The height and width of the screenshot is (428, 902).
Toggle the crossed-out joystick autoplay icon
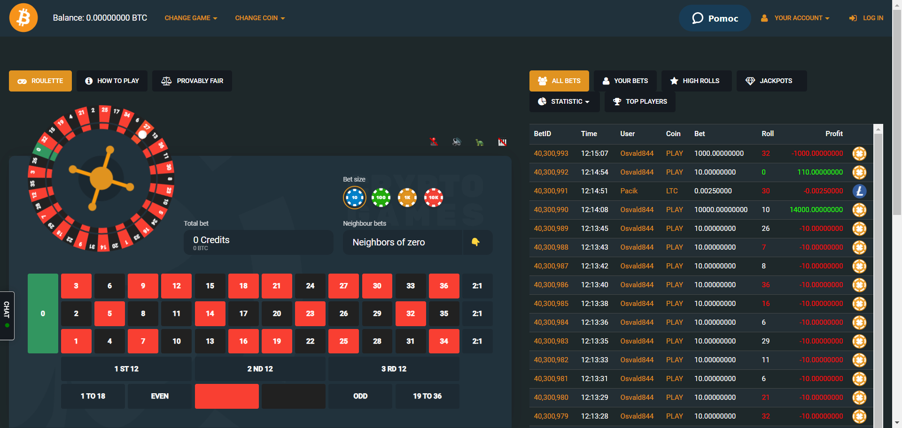pos(434,142)
